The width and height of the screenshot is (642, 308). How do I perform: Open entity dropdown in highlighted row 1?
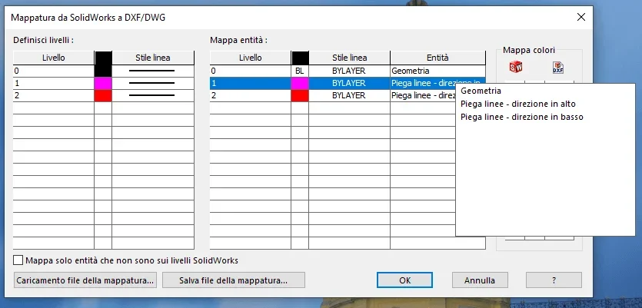tap(437, 83)
